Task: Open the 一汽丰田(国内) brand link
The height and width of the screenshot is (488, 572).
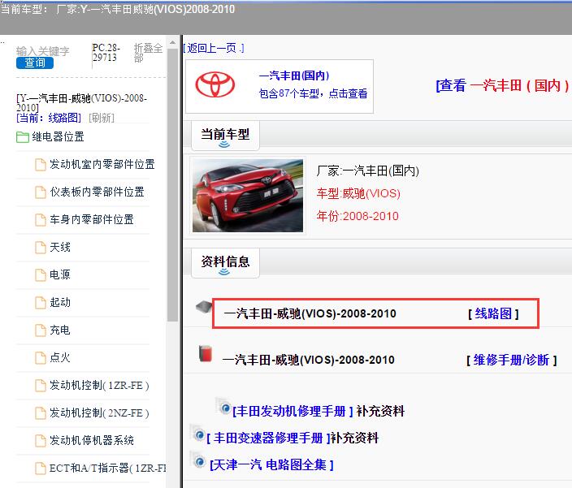Action: pos(294,76)
